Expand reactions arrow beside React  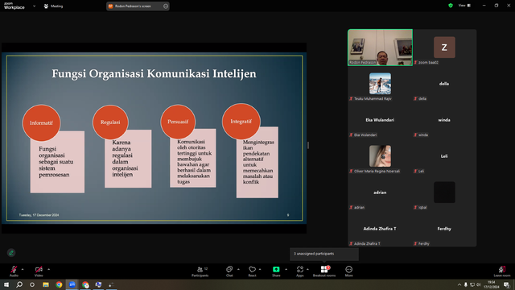260,269
